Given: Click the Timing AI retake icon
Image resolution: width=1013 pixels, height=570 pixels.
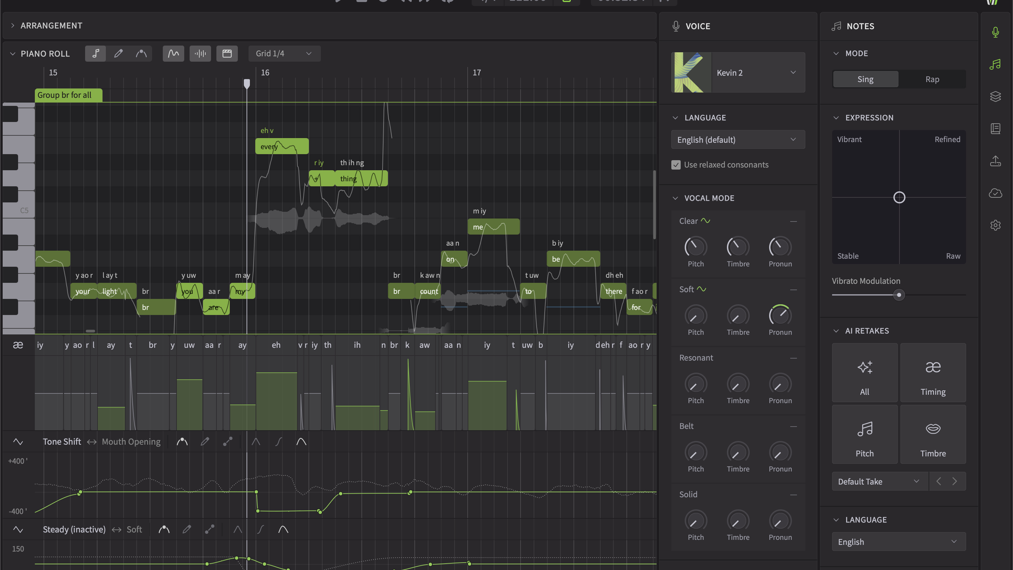Looking at the screenshot, I should [933, 373].
